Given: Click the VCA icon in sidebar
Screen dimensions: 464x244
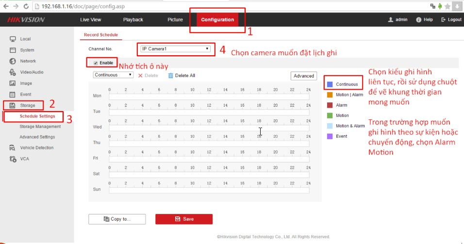Looking at the screenshot, I should pos(13,159).
